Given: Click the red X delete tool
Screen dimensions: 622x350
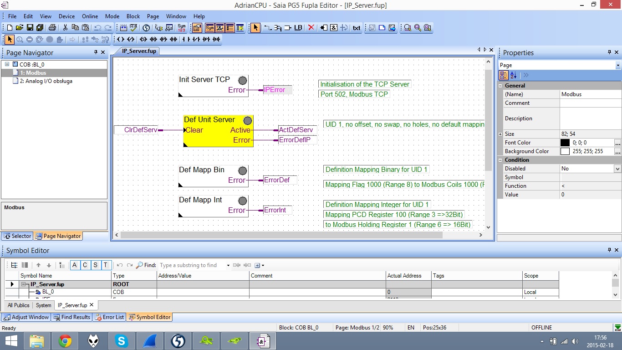Looking at the screenshot, I should tap(312, 28).
